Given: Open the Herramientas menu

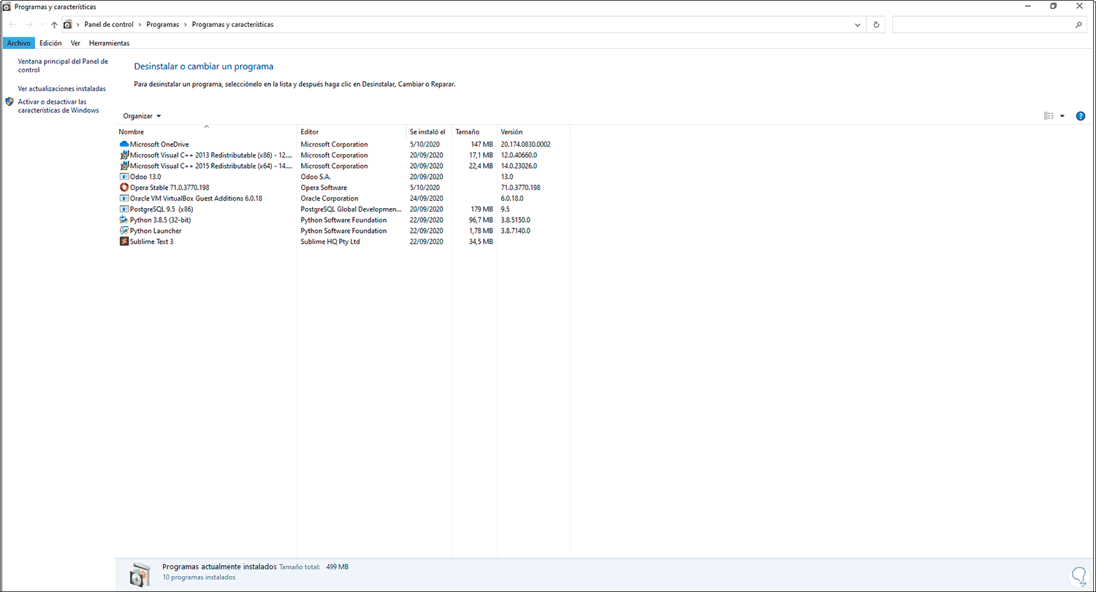Looking at the screenshot, I should [x=109, y=43].
